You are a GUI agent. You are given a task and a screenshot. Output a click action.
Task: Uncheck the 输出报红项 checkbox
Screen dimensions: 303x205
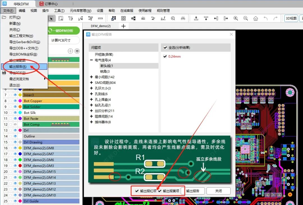tap(137, 191)
